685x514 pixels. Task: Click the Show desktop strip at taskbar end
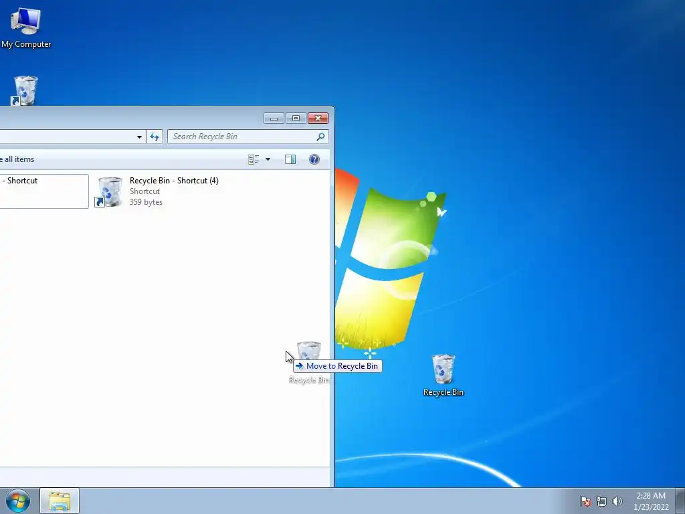coord(680,501)
